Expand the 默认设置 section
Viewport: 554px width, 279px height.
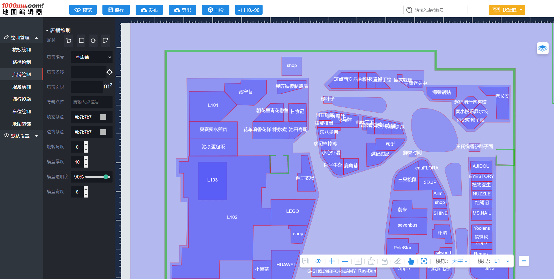click(21, 136)
